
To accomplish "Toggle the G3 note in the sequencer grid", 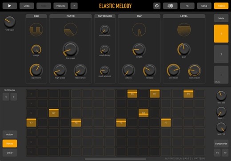I will tap(143, 113).
